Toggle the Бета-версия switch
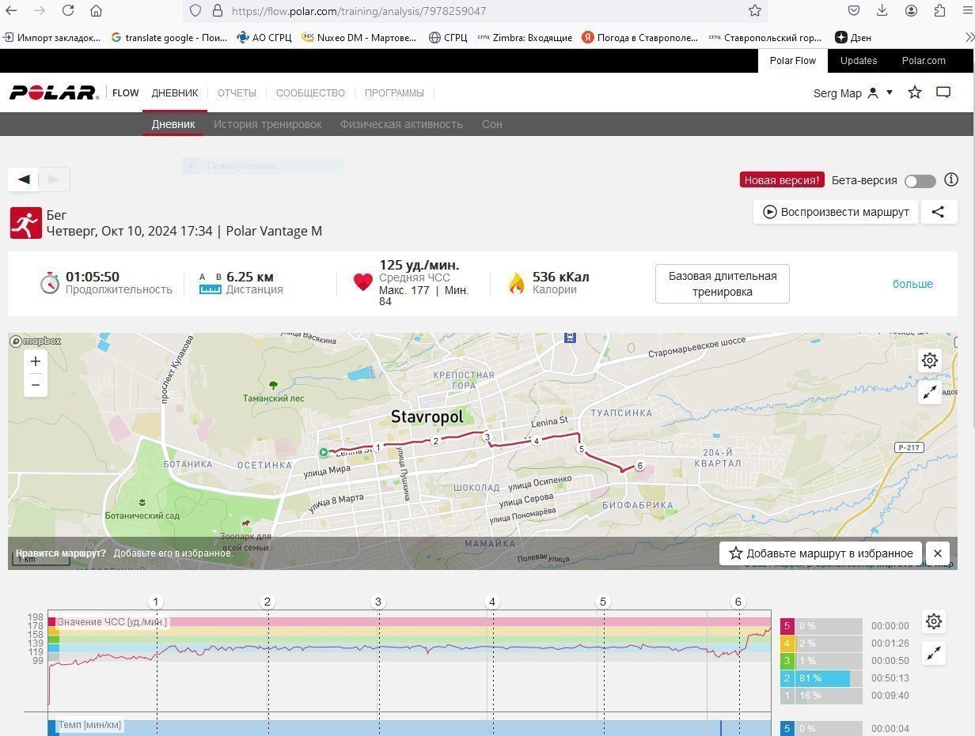 [920, 181]
